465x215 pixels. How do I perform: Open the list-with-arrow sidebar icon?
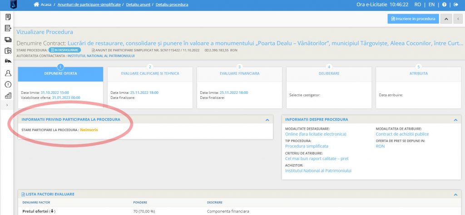click(8, 28)
